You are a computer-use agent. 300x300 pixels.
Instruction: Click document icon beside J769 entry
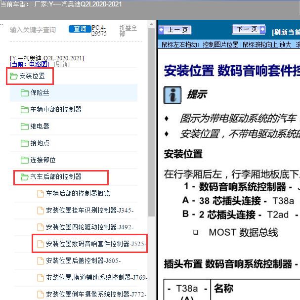41,278
